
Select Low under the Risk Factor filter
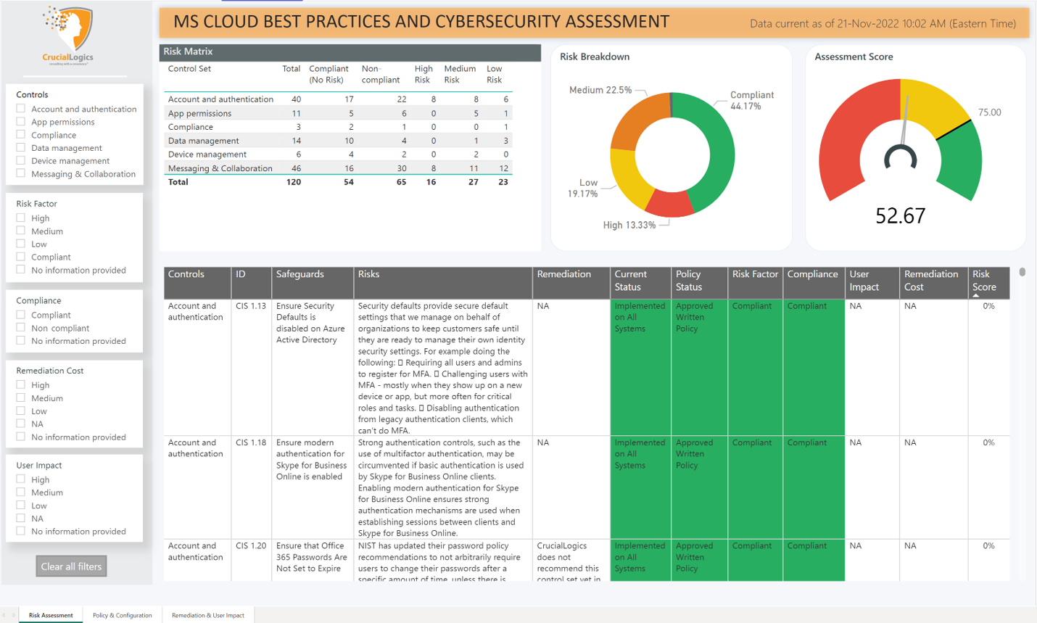[x=22, y=244]
